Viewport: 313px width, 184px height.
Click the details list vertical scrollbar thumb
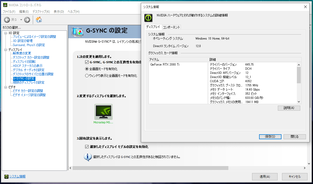(299, 75)
